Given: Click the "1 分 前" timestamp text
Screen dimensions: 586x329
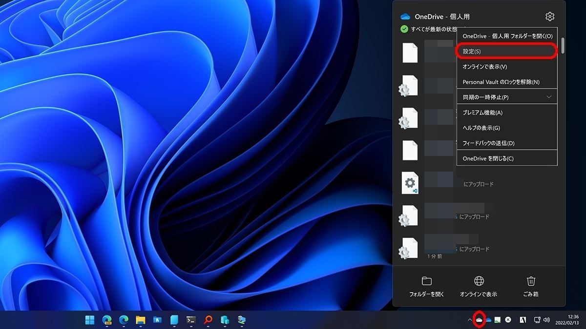Looking at the screenshot, I should (x=435, y=256).
